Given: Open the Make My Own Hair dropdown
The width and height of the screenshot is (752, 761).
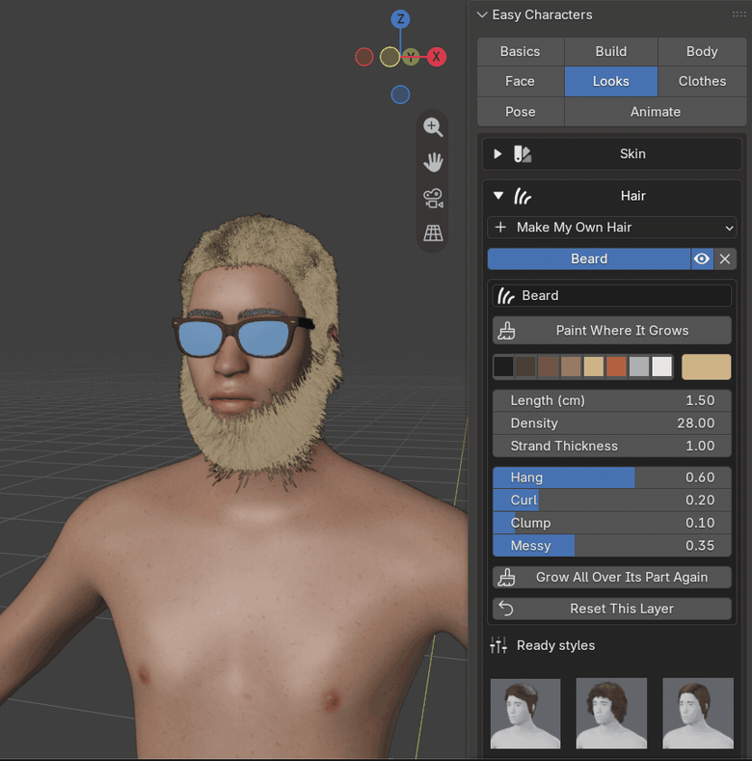Looking at the screenshot, I should point(612,228).
